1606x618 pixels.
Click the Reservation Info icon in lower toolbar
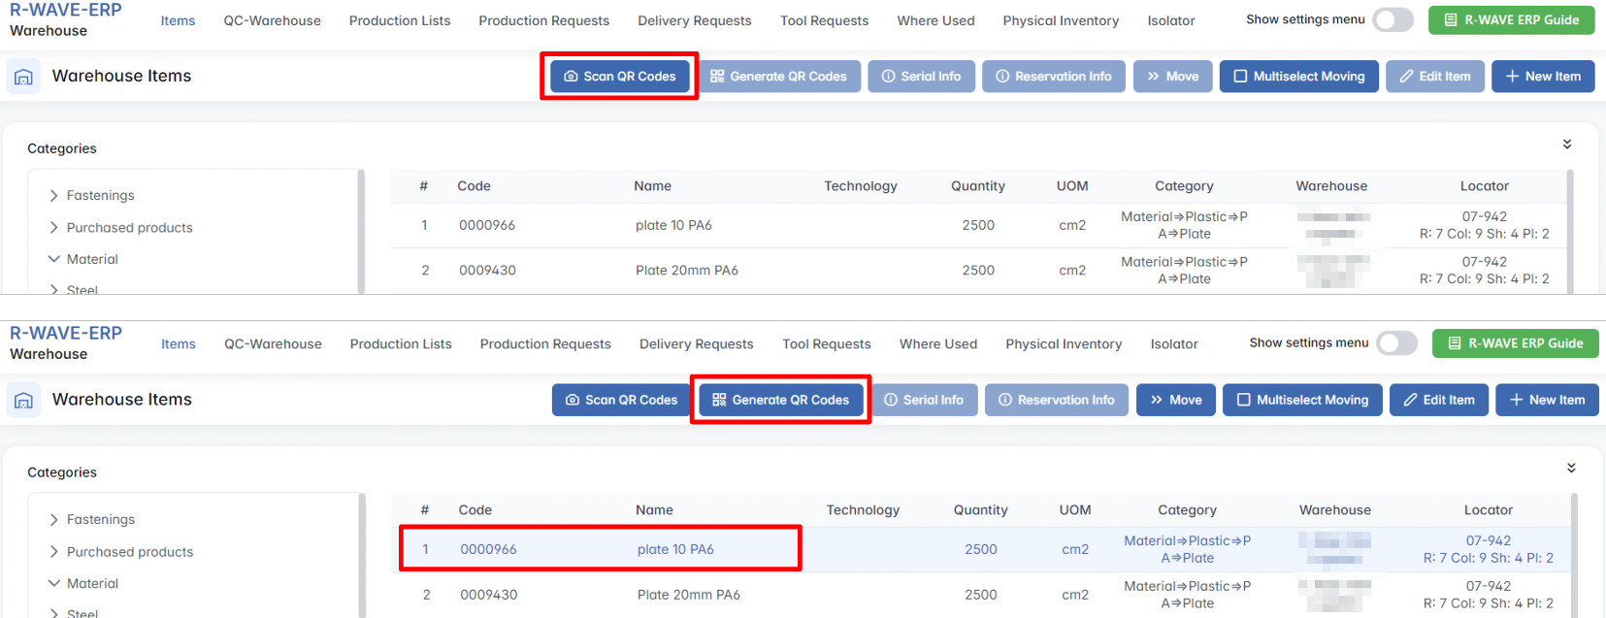click(x=1005, y=400)
